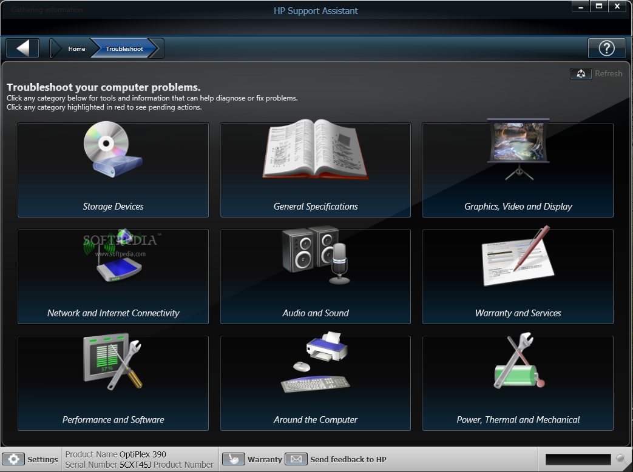633x472 pixels.
Task: Select the Troubleshoot breadcrumb
Action: click(124, 48)
